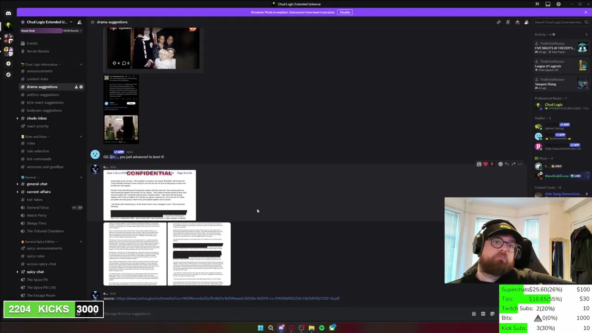Open Server Boosts menu item

click(51, 51)
